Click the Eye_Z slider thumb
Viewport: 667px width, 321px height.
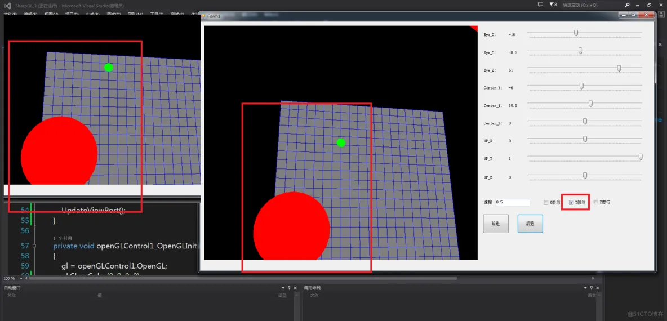[619, 68]
